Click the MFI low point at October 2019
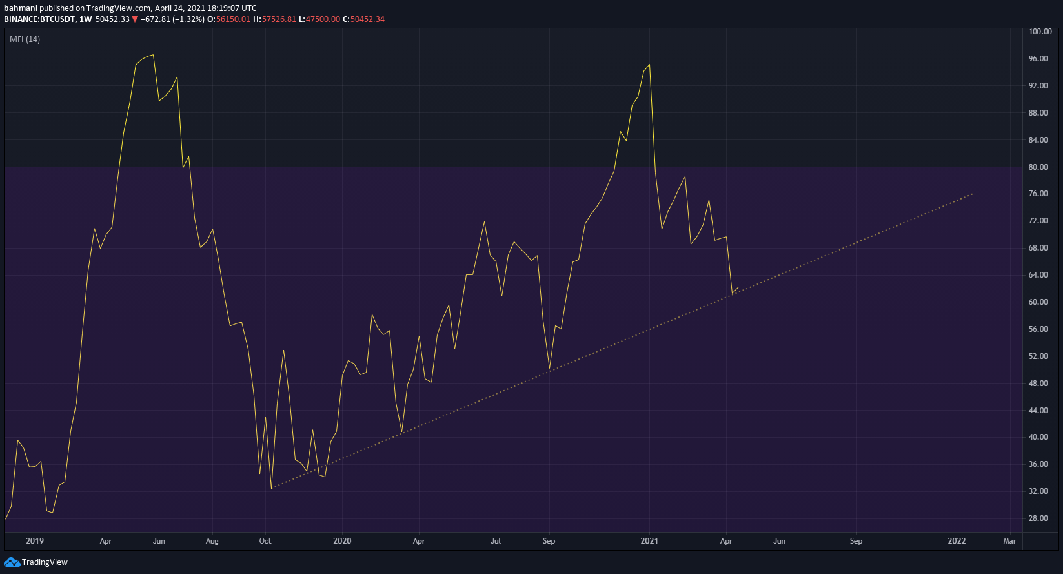 click(x=272, y=488)
